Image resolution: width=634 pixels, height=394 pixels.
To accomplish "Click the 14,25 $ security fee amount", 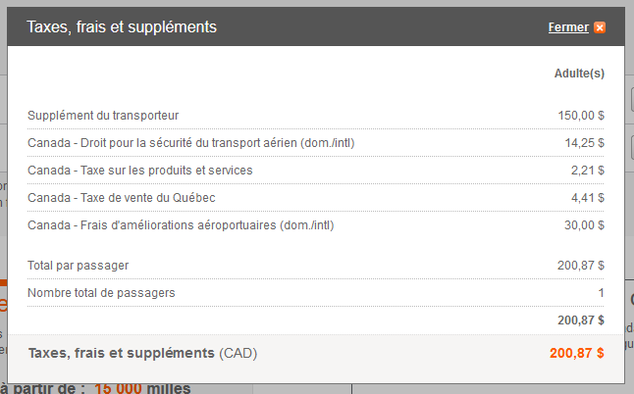I will click(x=584, y=143).
